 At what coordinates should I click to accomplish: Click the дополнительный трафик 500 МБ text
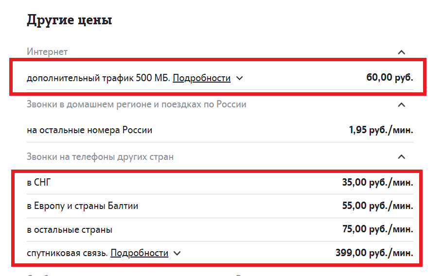(x=98, y=78)
